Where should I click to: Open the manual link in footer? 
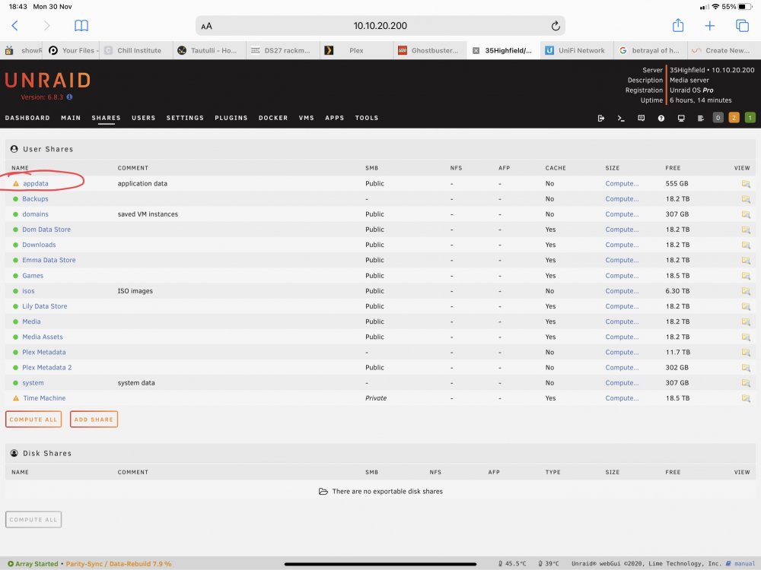(740, 564)
